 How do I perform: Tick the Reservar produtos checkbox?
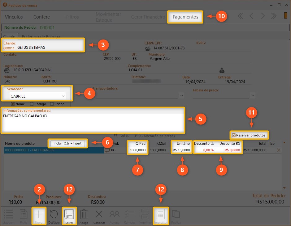[x=234, y=135]
